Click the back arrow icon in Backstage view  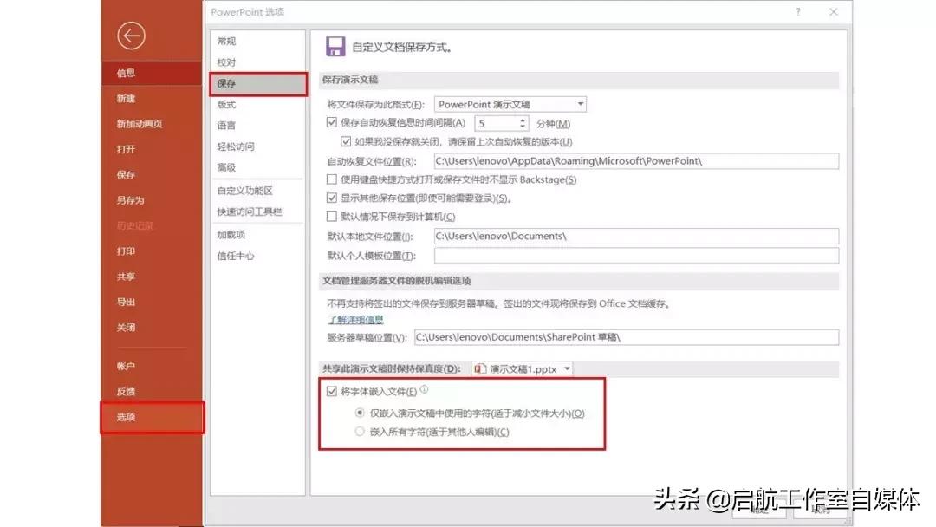131,36
